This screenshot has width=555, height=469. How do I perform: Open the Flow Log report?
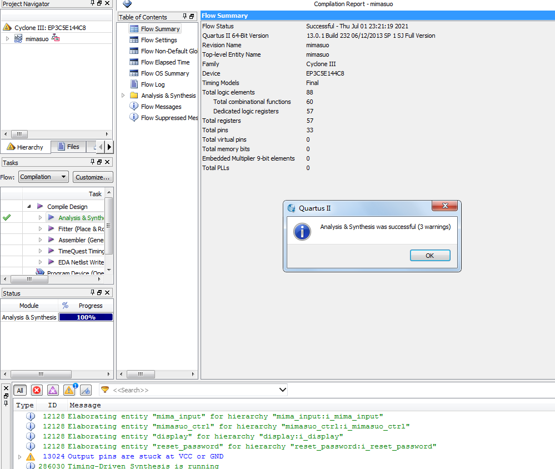point(152,84)
